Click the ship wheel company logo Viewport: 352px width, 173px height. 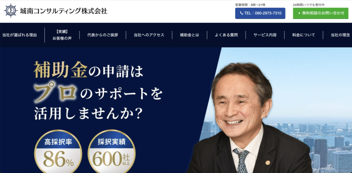(11, 11)
